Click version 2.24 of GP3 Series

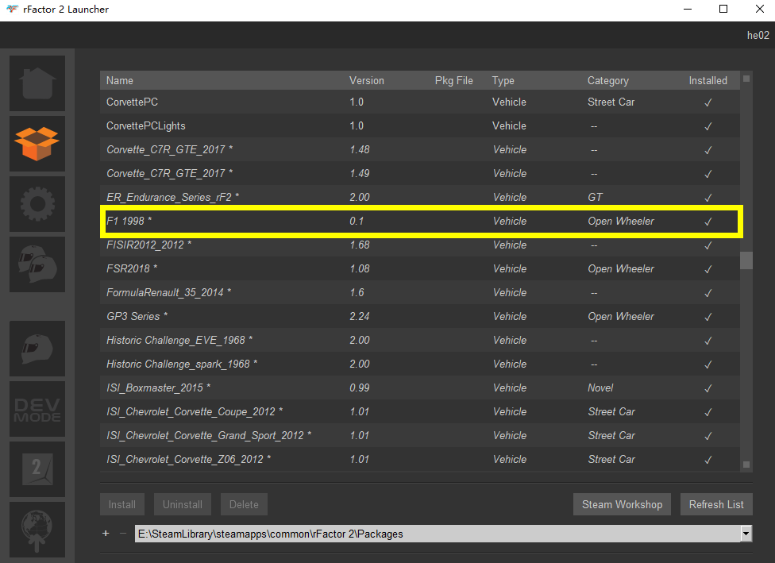click(360, 316)
